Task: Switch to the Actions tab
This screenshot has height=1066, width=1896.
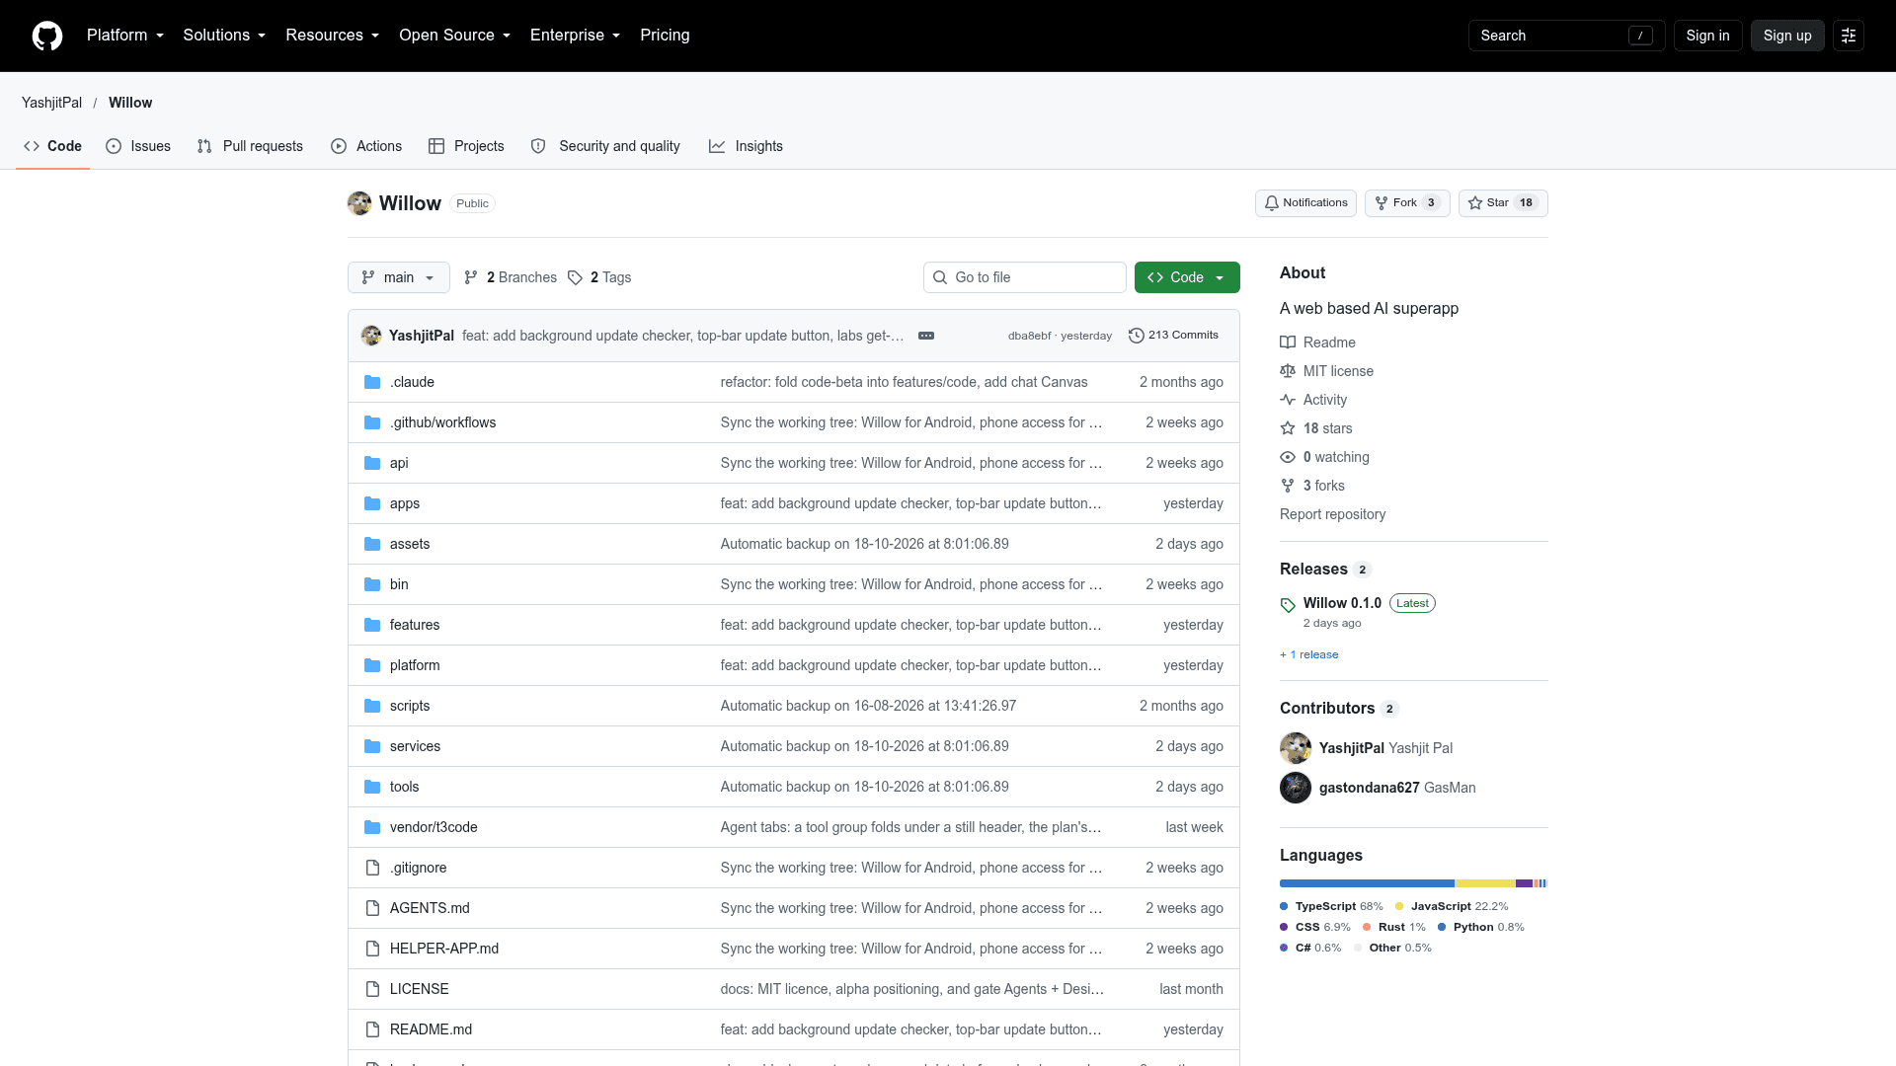Action: (x=366, y=146)
